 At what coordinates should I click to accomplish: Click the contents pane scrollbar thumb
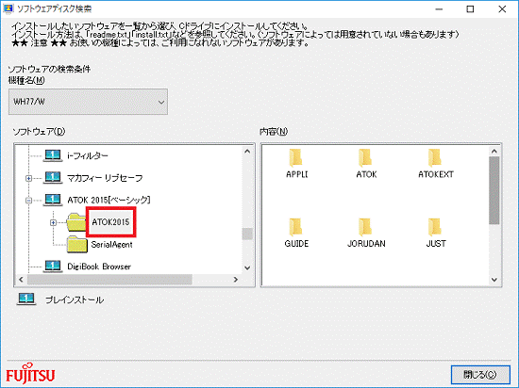494,190
